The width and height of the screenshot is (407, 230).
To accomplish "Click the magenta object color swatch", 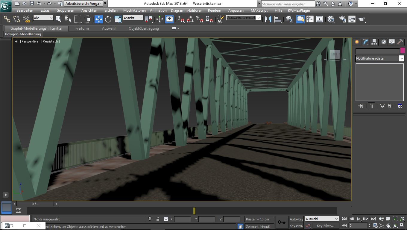I will pos(403,50).
